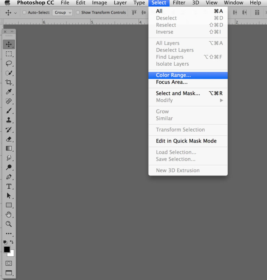Viewport: 267px width, 280px height.
Task: Open the View menu
Action: (212, 3)
